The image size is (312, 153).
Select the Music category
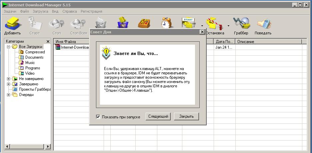[30, 63]
